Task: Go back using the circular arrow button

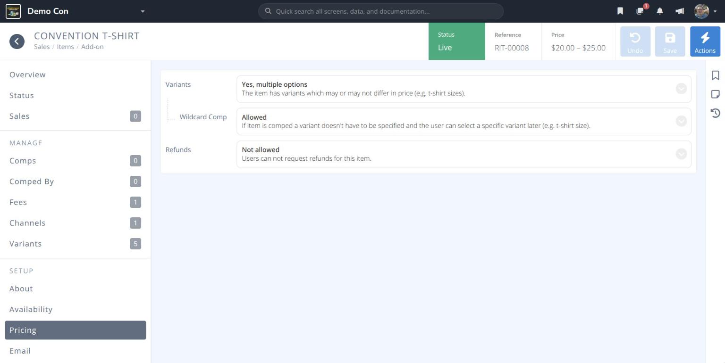Action: [x=17, y=41]
